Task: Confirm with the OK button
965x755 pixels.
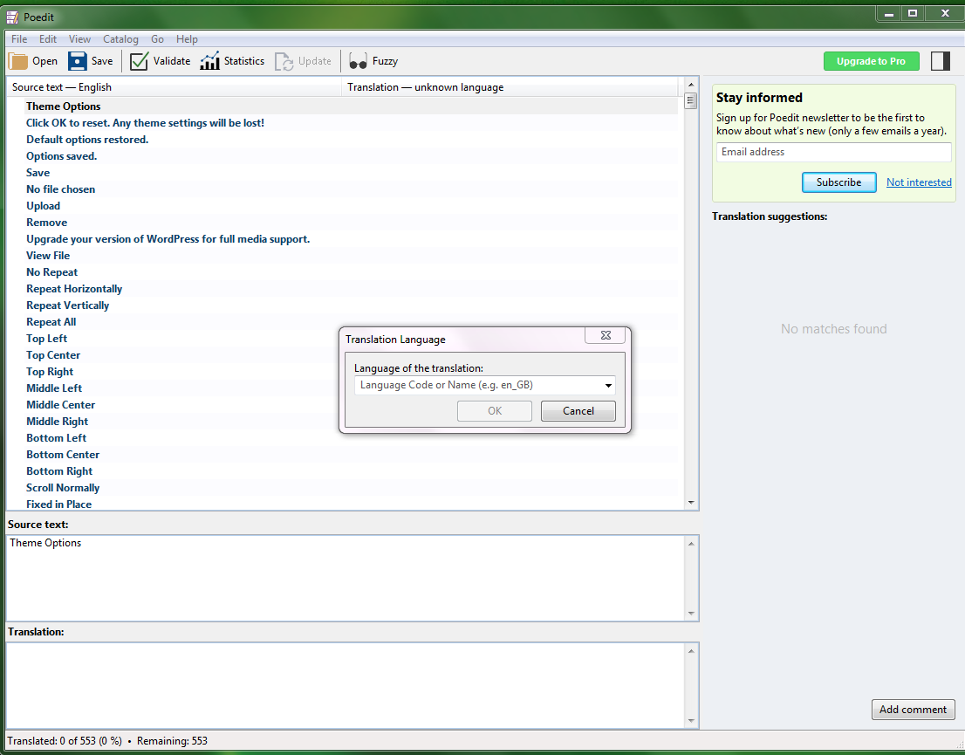Action: (x=495, y=411)
